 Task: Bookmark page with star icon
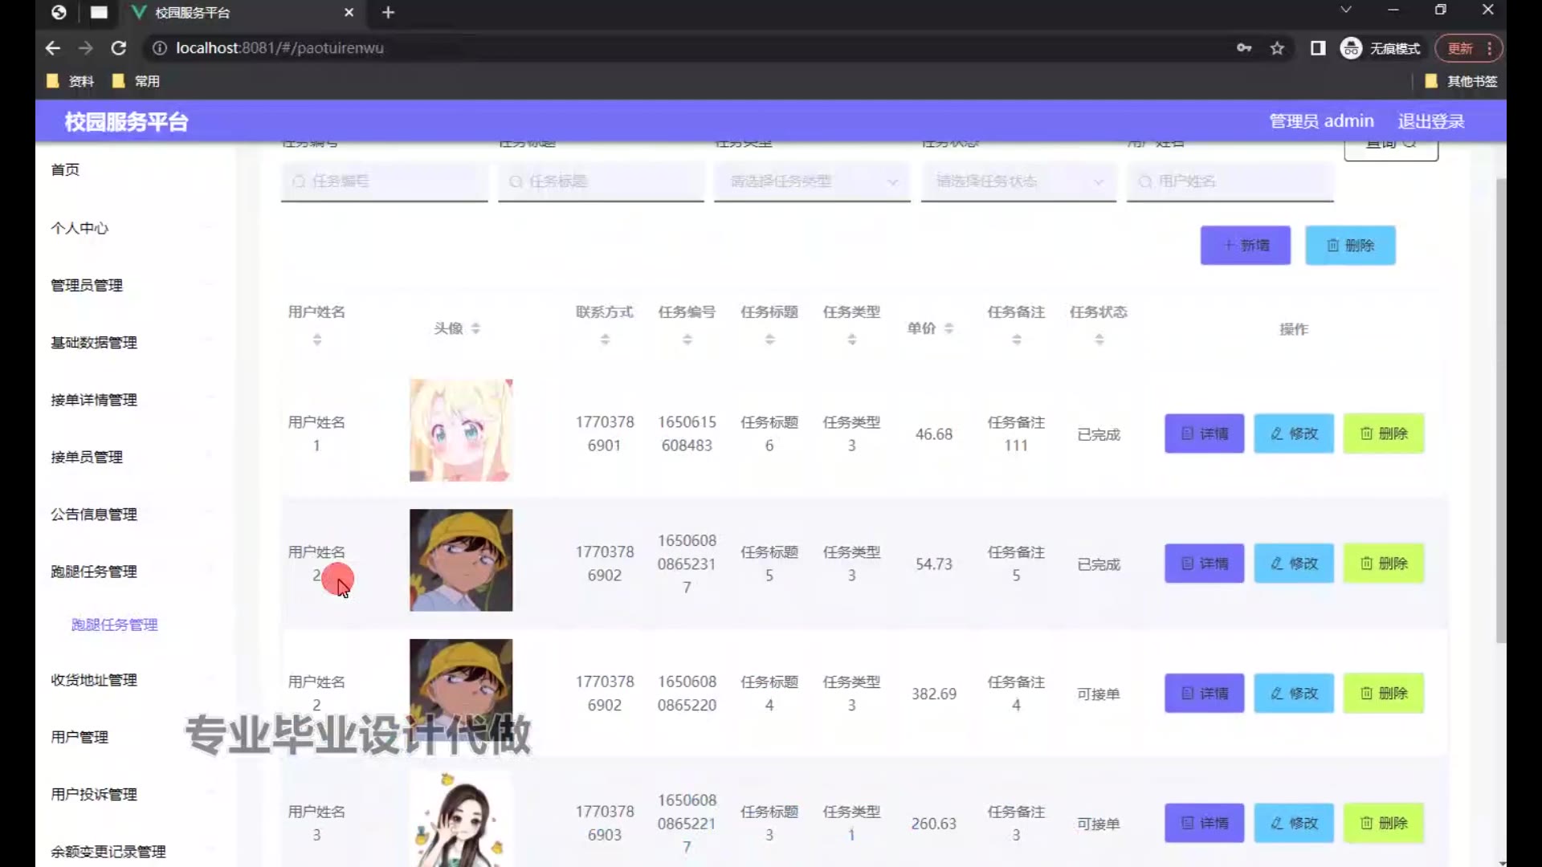[1277, 48]
